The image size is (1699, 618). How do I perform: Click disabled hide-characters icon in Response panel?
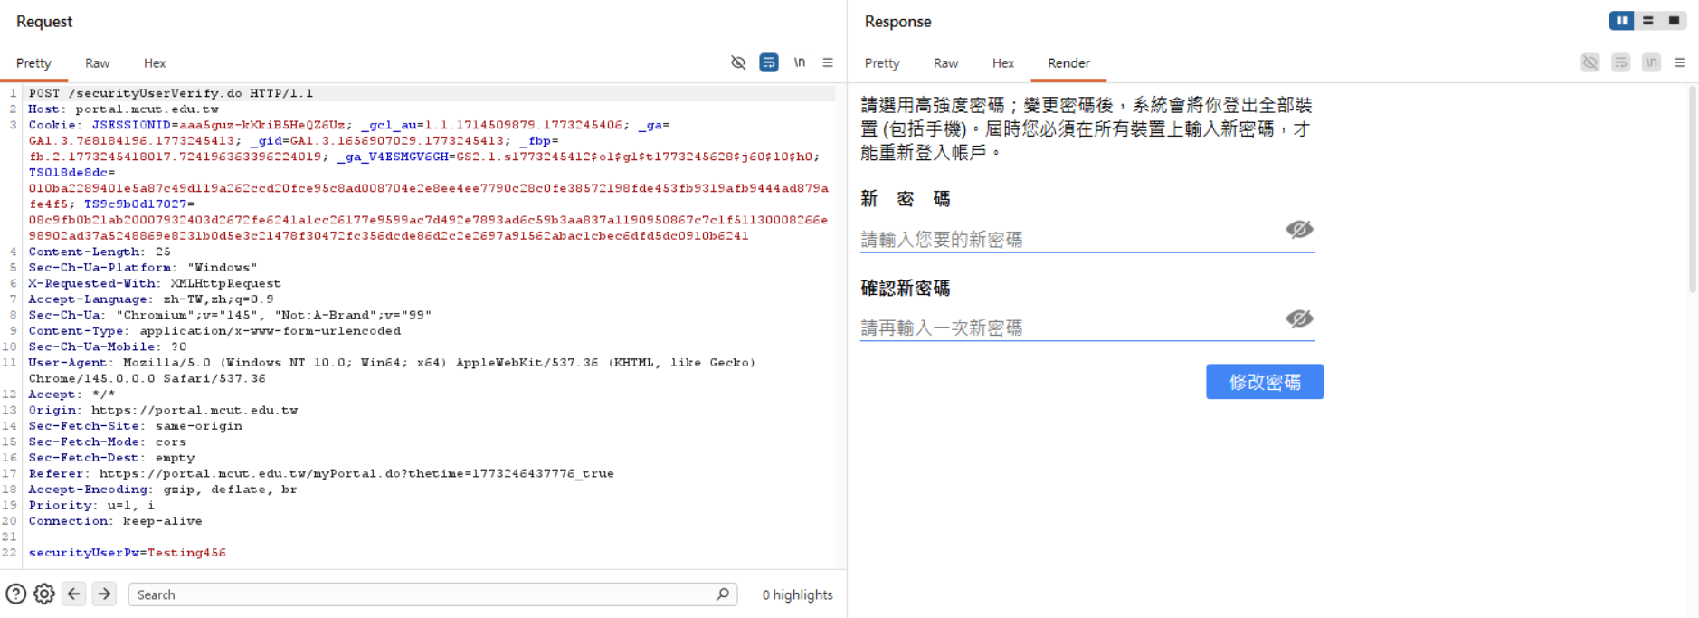(x=1590, y=62)
